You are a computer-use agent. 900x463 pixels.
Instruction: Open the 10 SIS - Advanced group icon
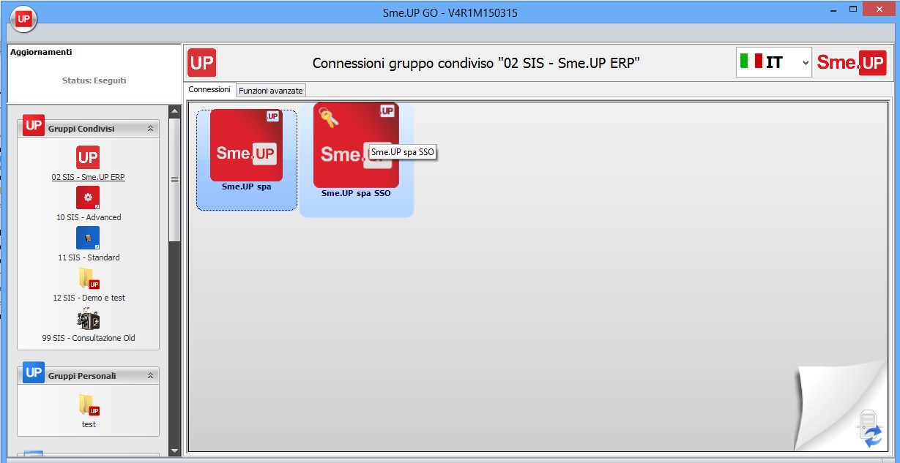[88, 197]
